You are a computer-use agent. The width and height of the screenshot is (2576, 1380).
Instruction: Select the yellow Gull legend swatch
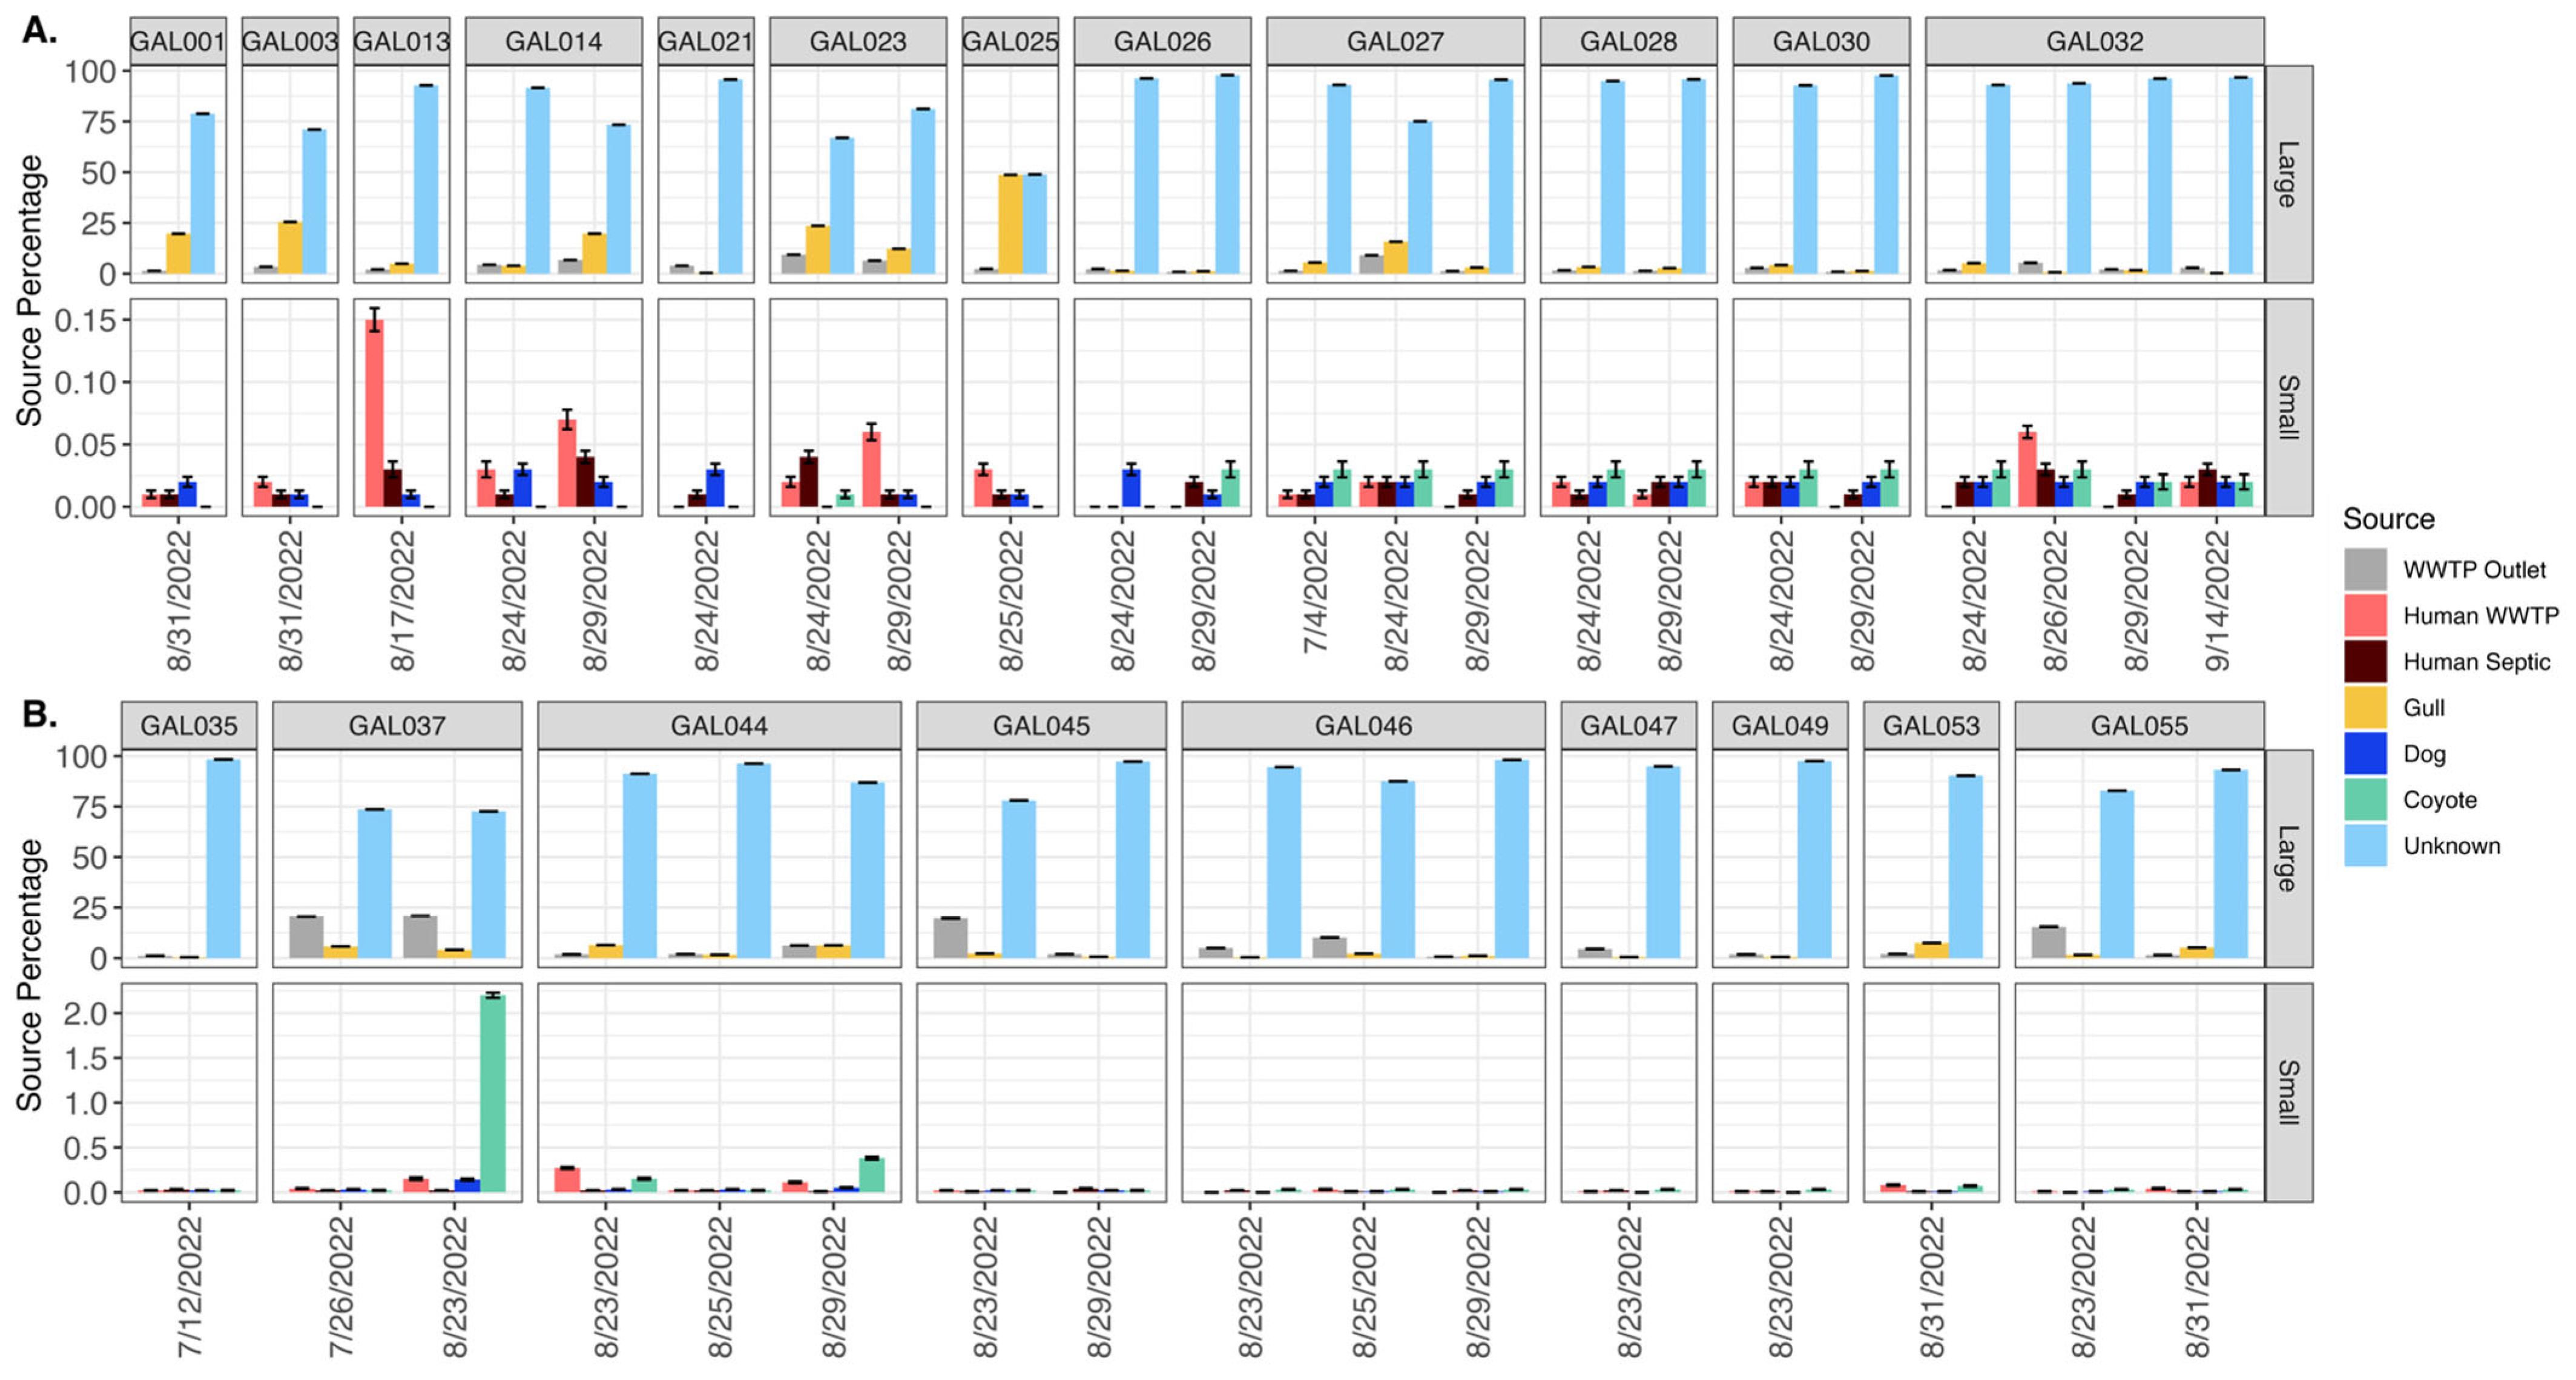pyautogui.click(x=2365, y=707)
